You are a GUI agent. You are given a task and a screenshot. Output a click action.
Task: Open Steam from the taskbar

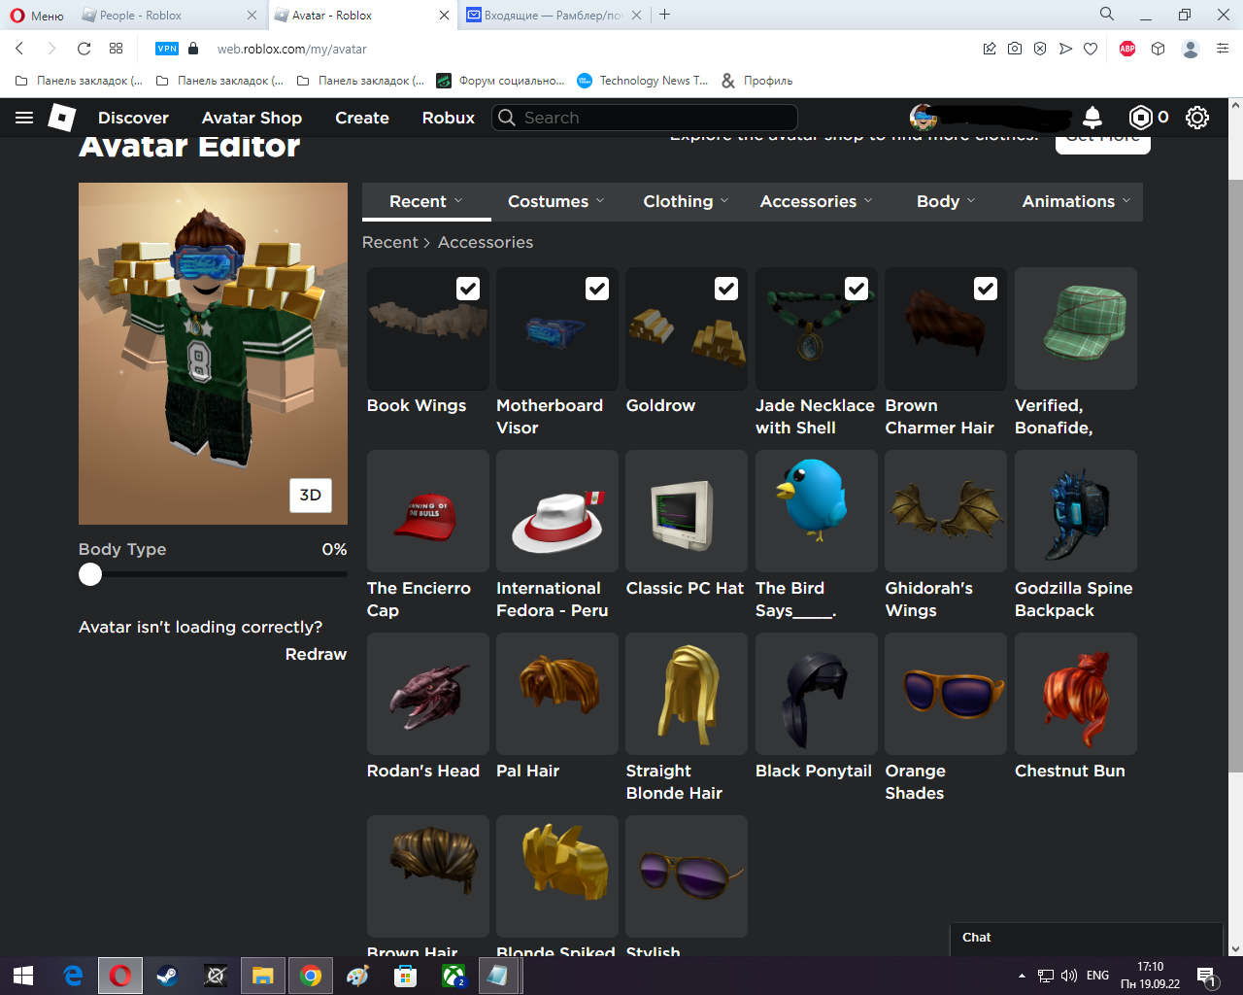click(167, 976)
